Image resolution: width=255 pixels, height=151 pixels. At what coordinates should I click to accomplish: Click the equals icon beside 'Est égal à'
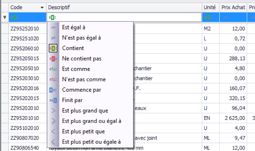click(x=53, y=28)
